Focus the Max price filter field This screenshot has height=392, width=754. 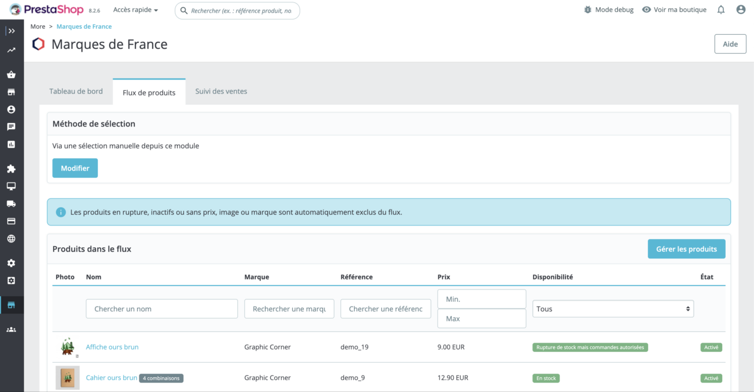[x=482, y=318]
